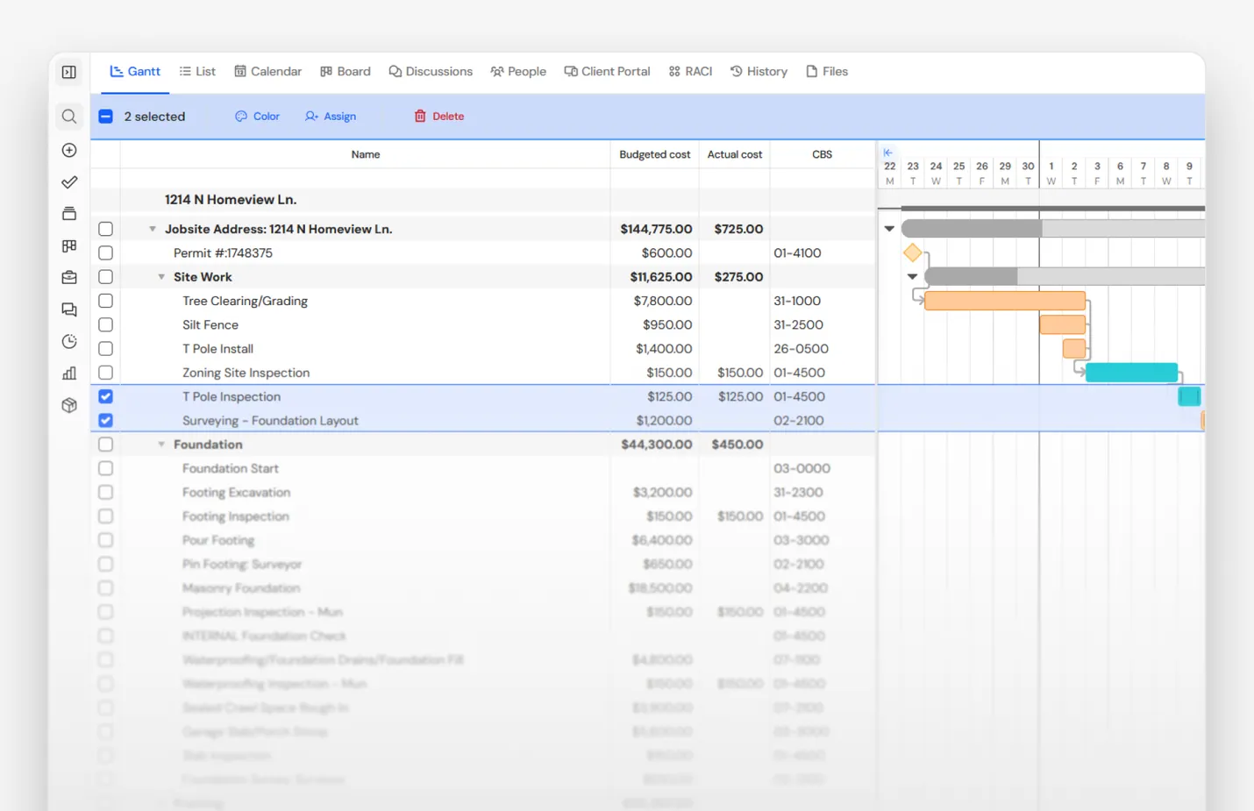Screen dimensions: 1254x811
Task: Uncheck the T Pole Inspection checkbox
Action: tap(105, 396)
